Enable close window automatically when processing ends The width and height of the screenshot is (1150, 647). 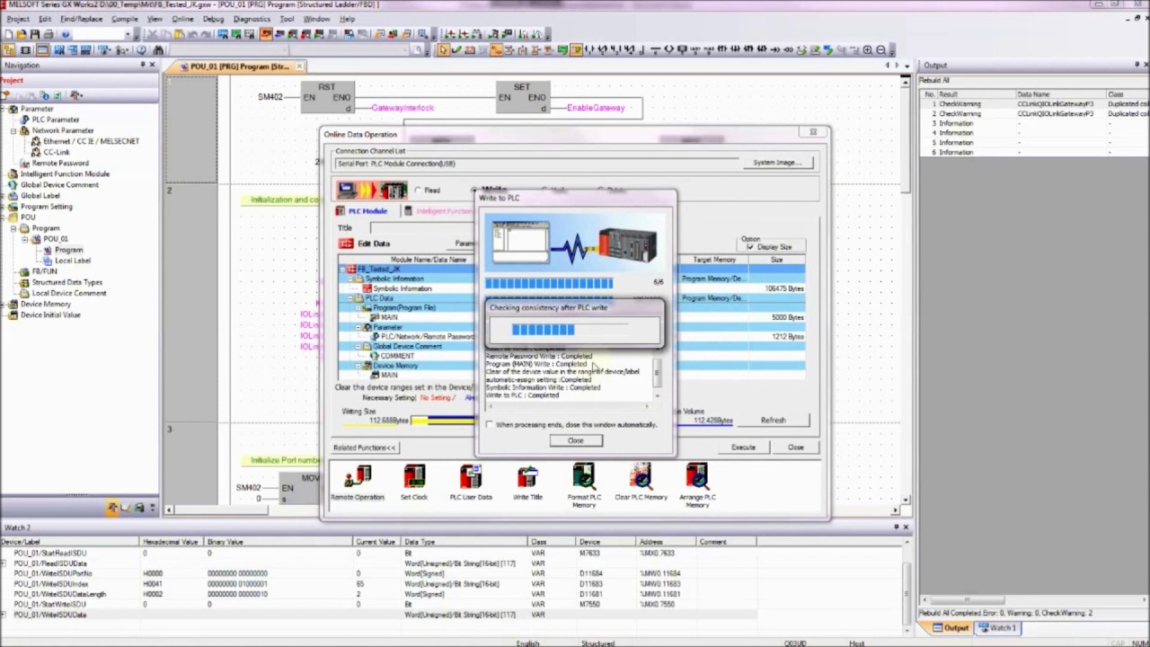(490, 424)
